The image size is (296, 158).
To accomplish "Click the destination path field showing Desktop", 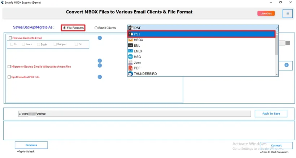I will click(135, 114).
